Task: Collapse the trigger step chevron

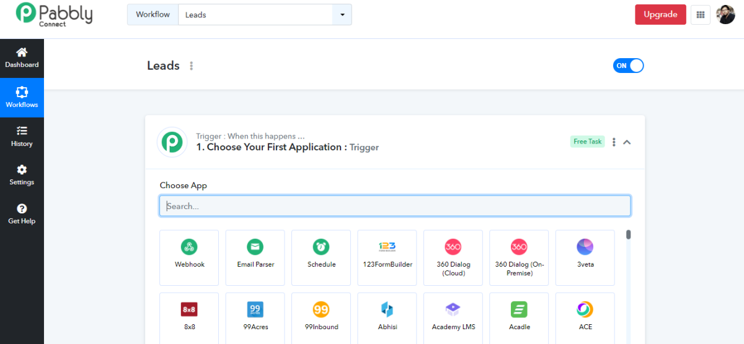Action: coord(627,142)
